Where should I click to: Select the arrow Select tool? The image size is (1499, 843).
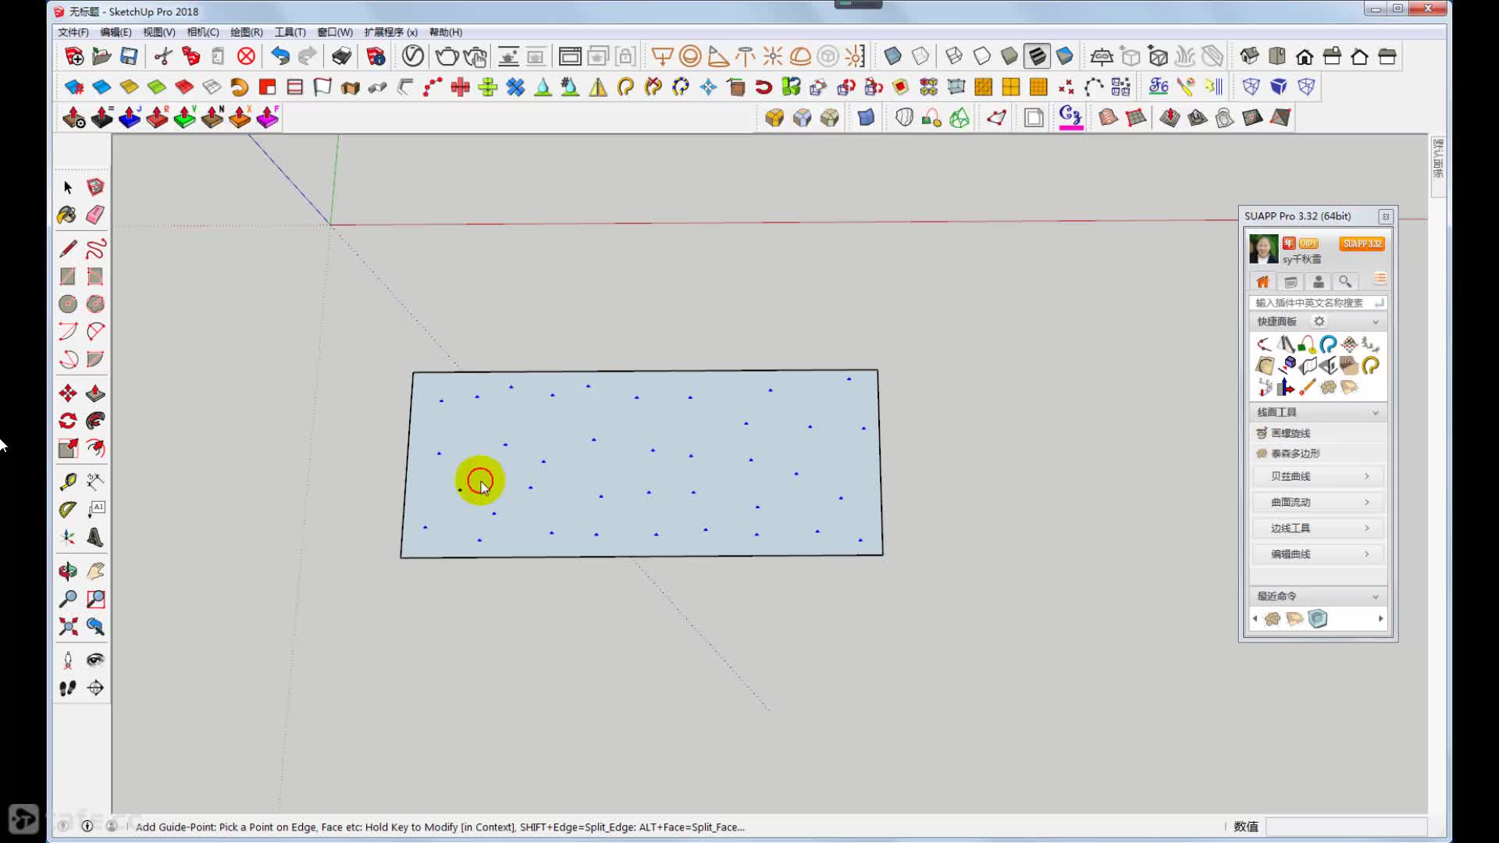point(68,187)
